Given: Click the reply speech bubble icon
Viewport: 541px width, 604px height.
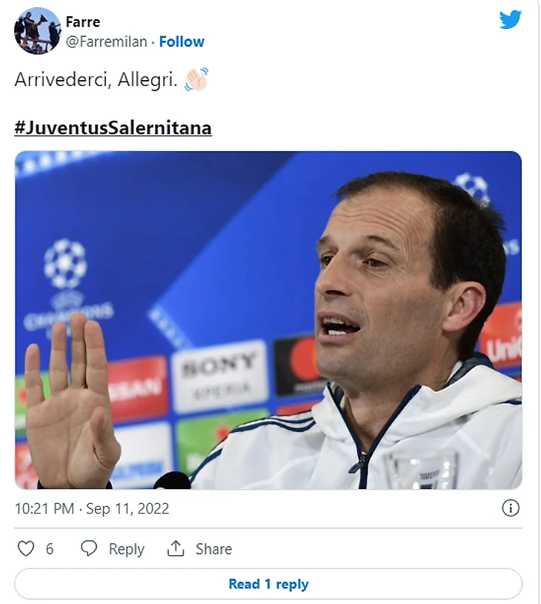Looking at the screenshot, I should pyautogui.click(x=89, y=548).
